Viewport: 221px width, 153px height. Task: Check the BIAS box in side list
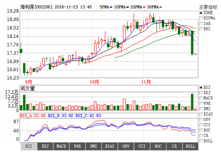pyautogui.click(x=201, y=114)
